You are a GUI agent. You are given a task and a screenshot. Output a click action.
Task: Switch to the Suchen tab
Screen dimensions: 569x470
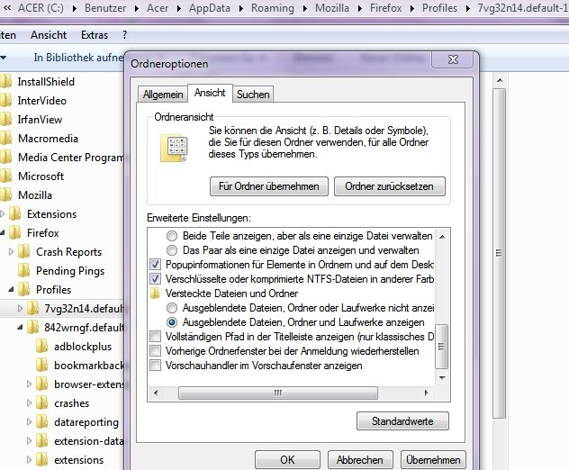[x=253, y=95]
